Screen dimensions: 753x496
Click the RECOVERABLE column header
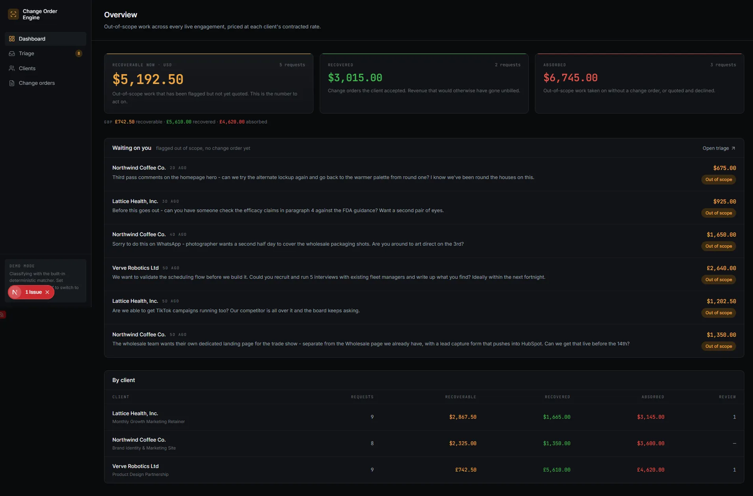(460, 397)
